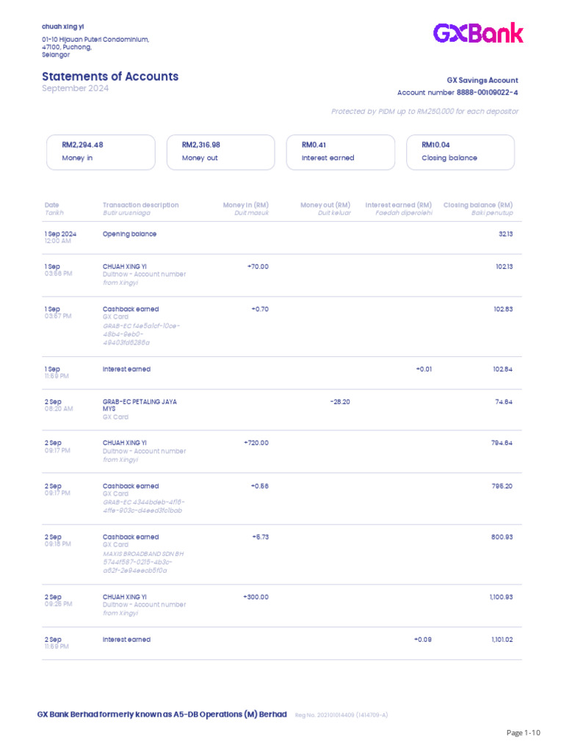Click the account number 8888-00109022-4

pyautogui.click(x=487, y=93)
